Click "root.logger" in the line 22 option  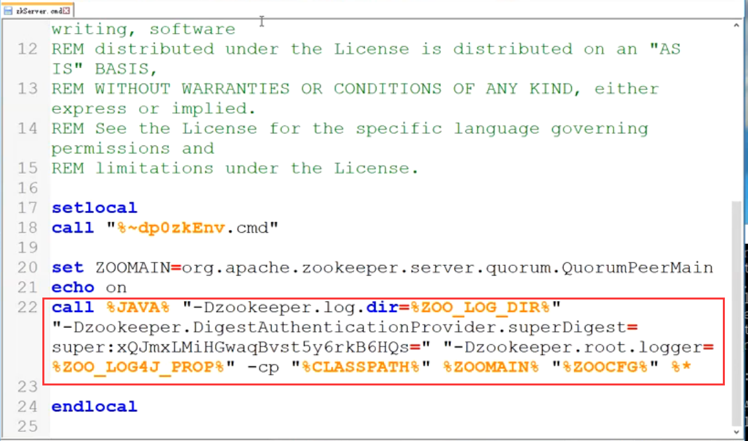click(643, 348)
